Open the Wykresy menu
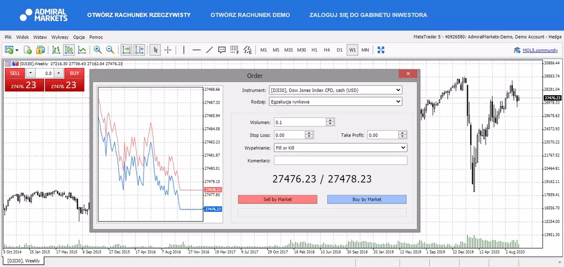This screenshot has height=267, width=564. point(60,37)
